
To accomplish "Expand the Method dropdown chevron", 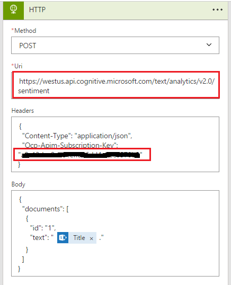I will pyautogui.click(x=209, y=44).
